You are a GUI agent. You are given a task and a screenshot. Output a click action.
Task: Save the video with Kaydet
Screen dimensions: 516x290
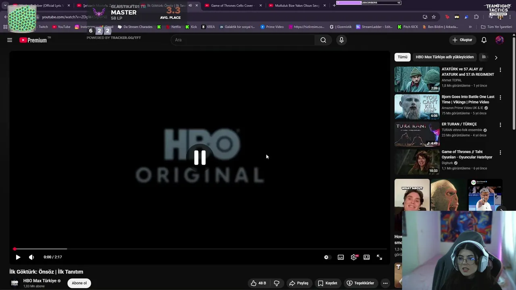[x=327, y=283]
